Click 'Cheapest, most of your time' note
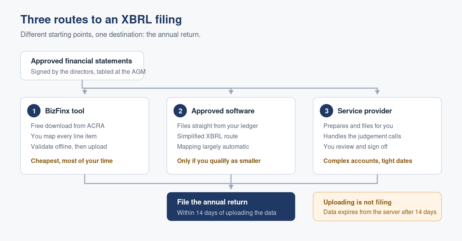 (x=72, y=161)
